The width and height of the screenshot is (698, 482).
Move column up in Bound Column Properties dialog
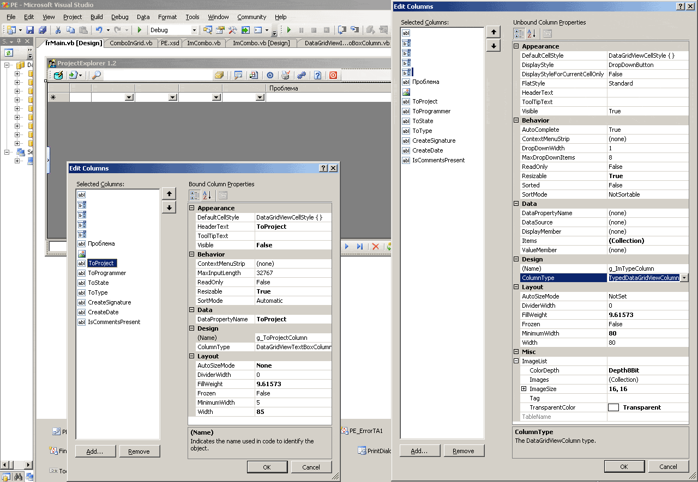point(169,194)
